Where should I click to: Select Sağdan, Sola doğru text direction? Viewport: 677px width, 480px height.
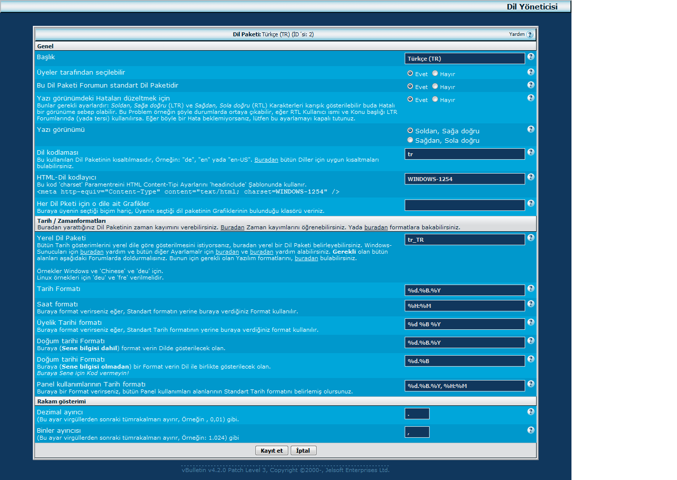coord(410,140)
